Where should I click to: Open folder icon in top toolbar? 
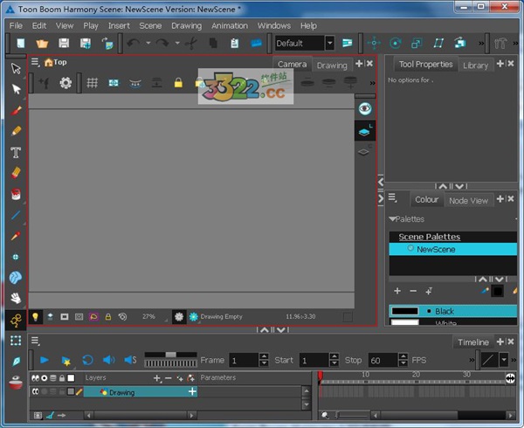pyautogui.click(x=41, y=43)
